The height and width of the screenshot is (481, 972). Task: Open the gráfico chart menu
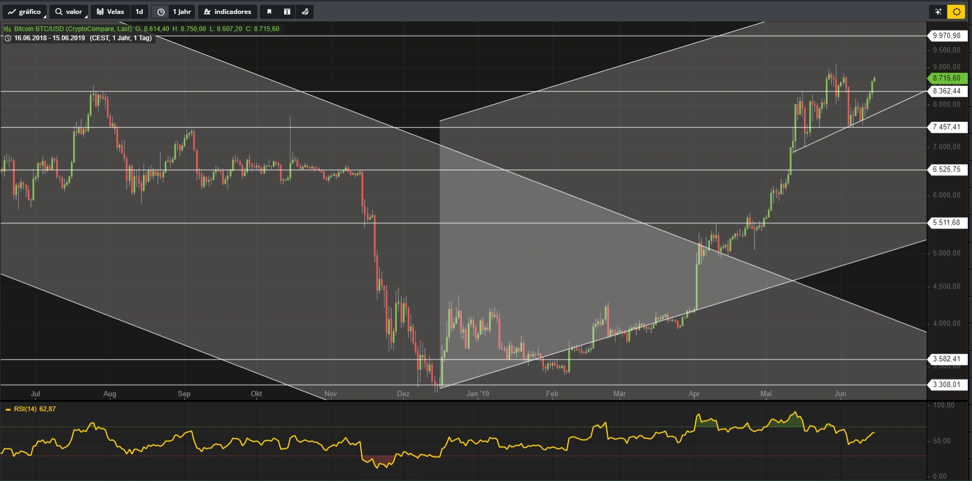coord(25,12)
